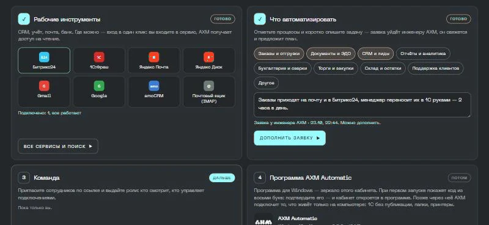Click the Программа AXM Automatic heading
The image size is (489, 225).
click(311, 178)
